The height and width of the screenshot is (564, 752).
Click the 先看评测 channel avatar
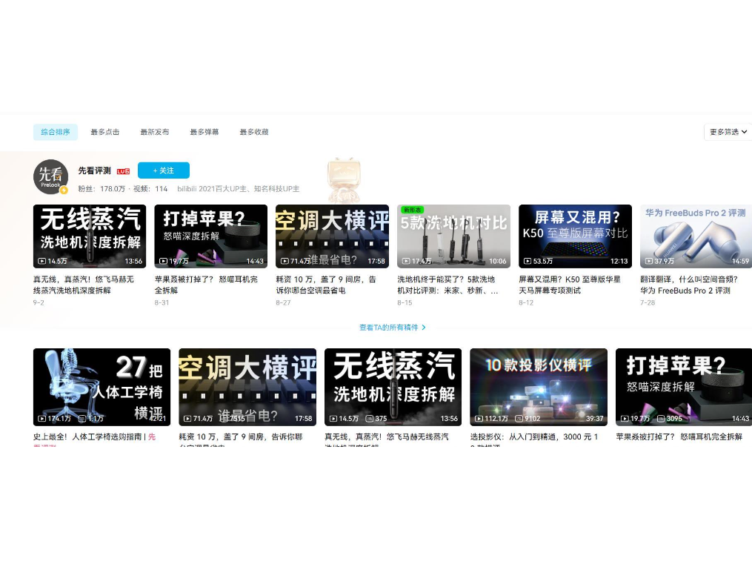coord(50,176)
